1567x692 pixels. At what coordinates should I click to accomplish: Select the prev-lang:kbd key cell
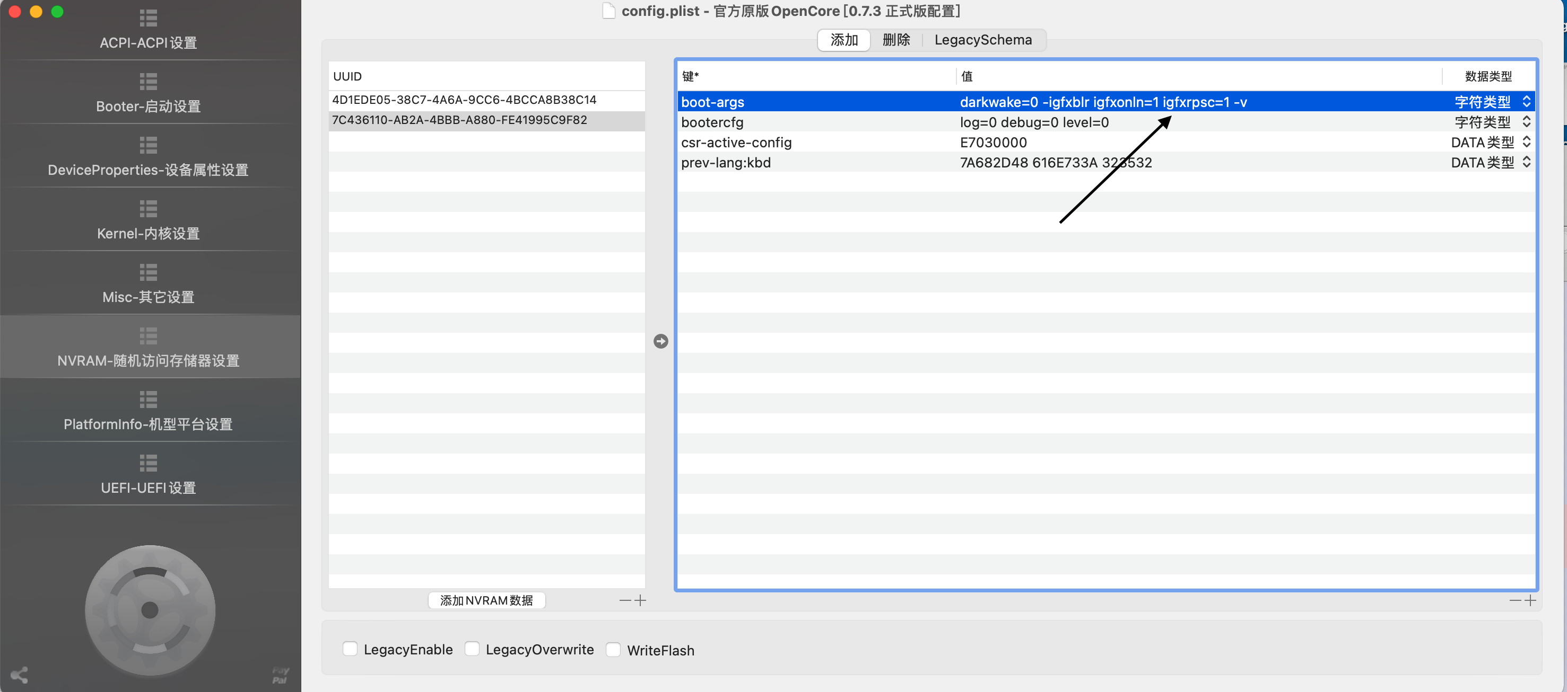815,162
